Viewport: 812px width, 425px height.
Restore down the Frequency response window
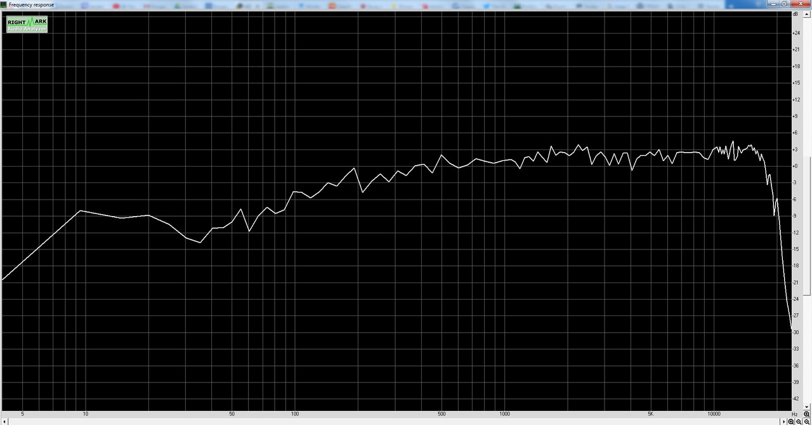[x=785, y=4]
